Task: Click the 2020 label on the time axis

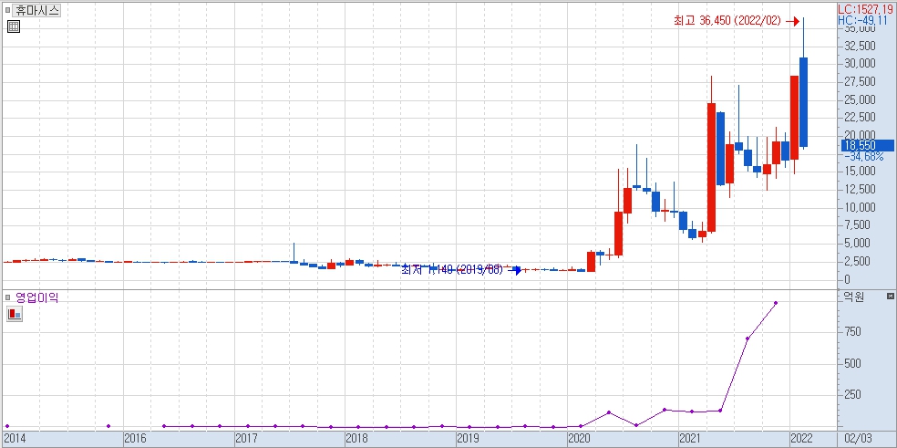Action: (x=578, y=440)
